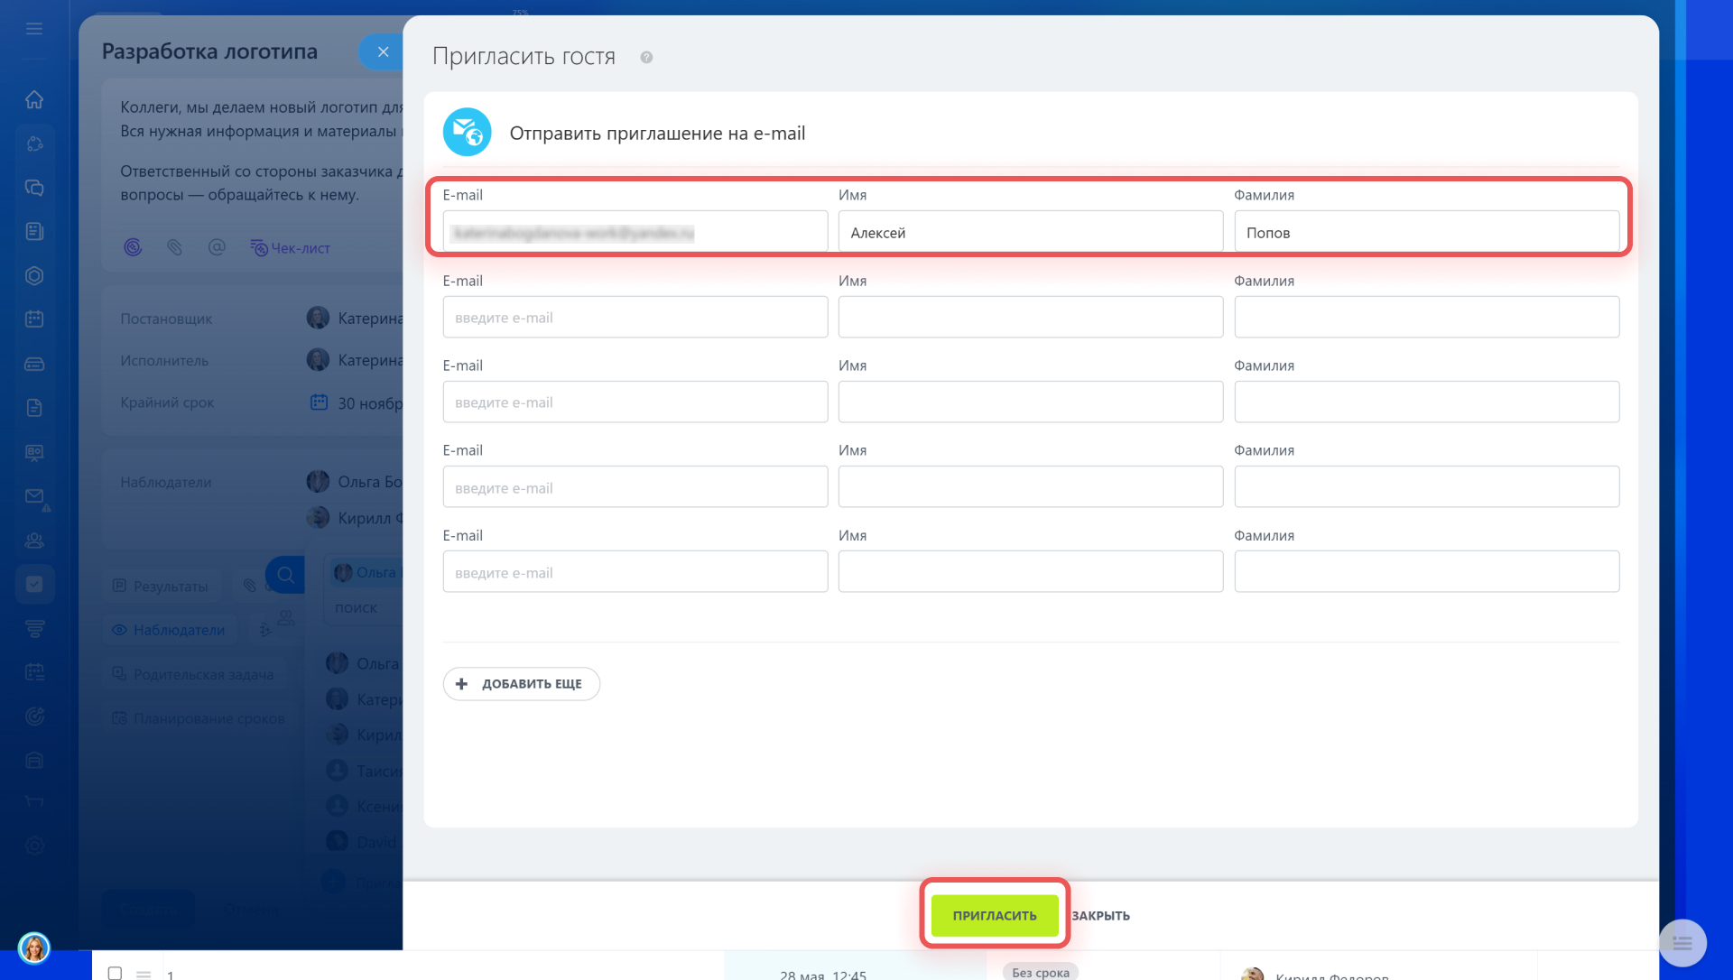The height and width of the screenshot is (980, 1733).
Task: Close the task panel with X
Action: point(383,51)
